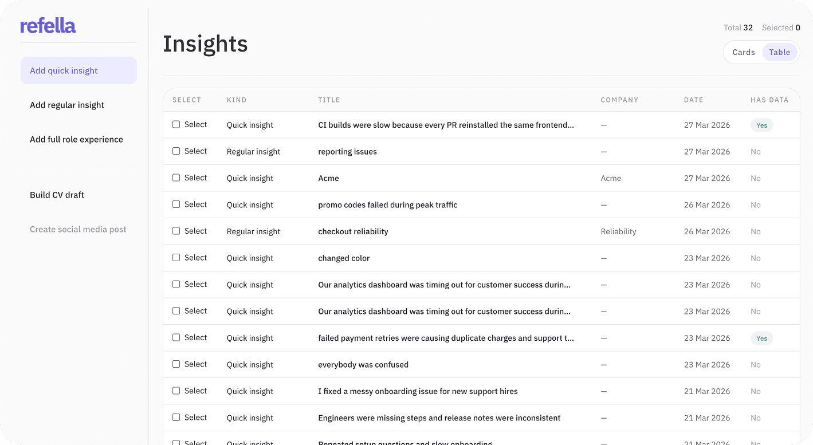Click the KIND column header
The width and height of the screenshot is (813, 445).
point(237,100)
